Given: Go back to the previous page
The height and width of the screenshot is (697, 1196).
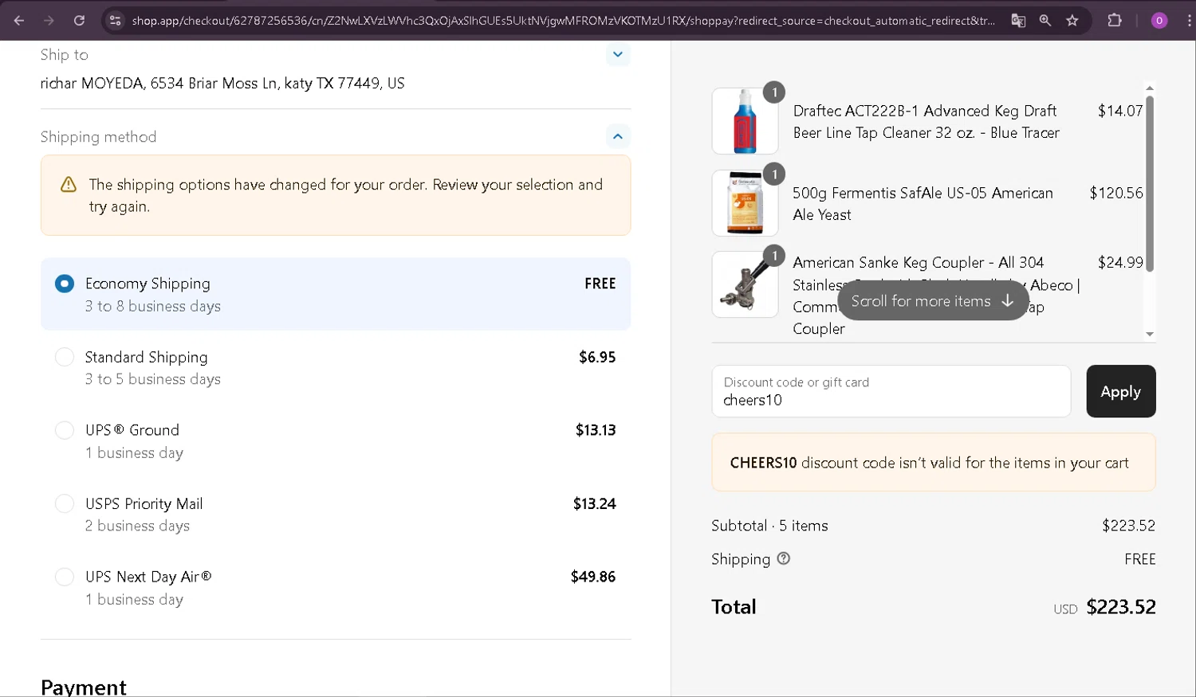Looking at the screenshot, I should click(x=19, y=21).
